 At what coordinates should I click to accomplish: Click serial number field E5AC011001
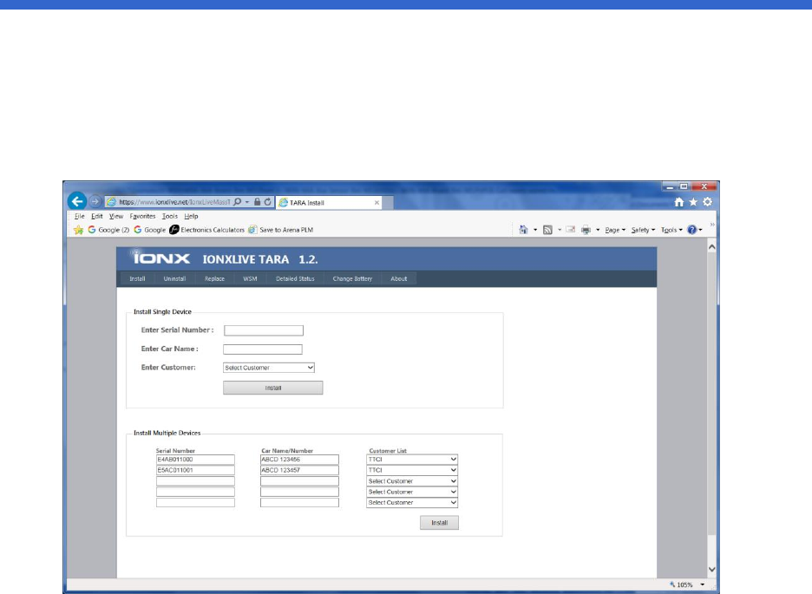click(195, 470)
